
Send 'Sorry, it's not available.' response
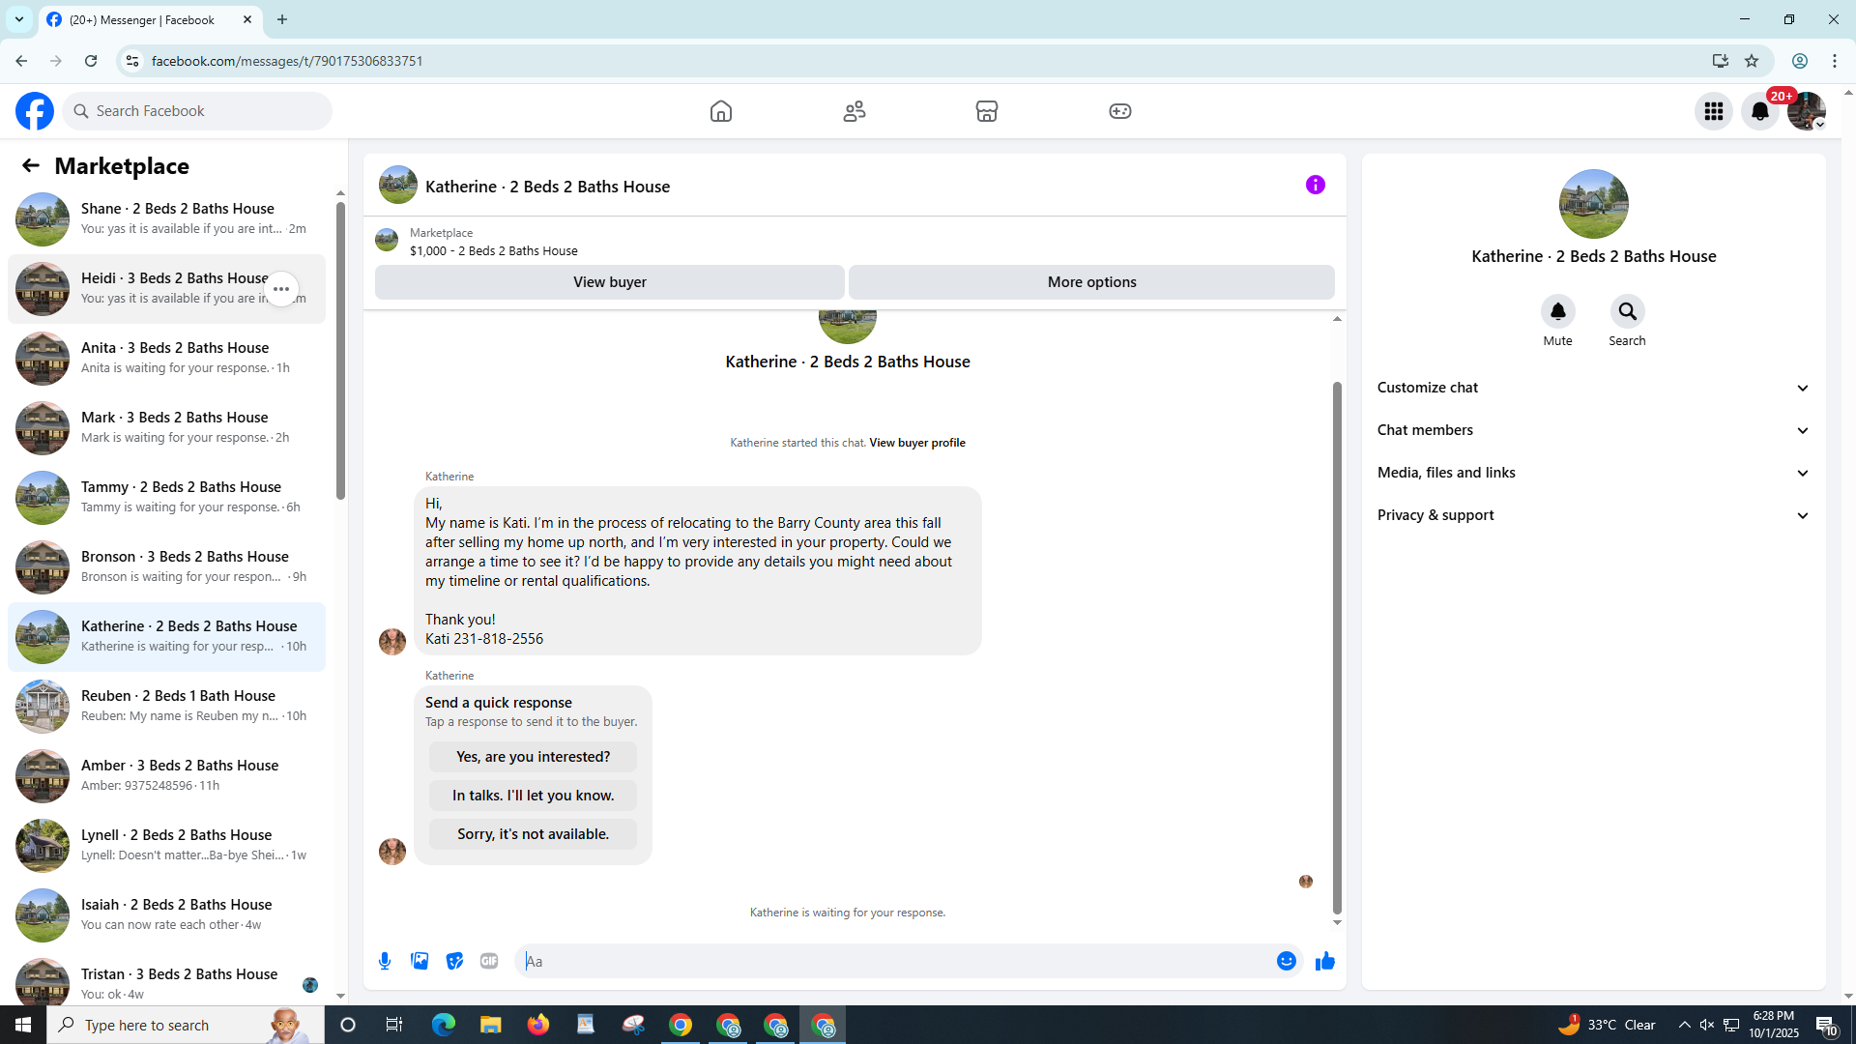point(533,834)
